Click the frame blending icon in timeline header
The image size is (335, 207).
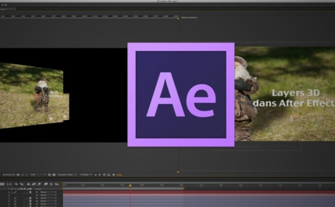33,184
